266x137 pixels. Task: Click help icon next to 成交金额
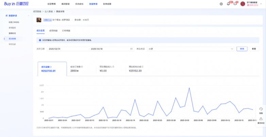51,67
